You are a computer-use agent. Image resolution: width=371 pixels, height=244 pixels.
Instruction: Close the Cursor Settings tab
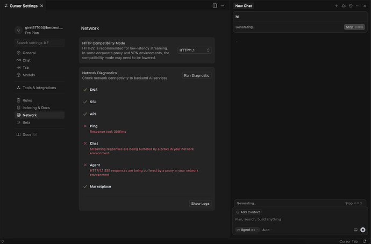(41, 6)
